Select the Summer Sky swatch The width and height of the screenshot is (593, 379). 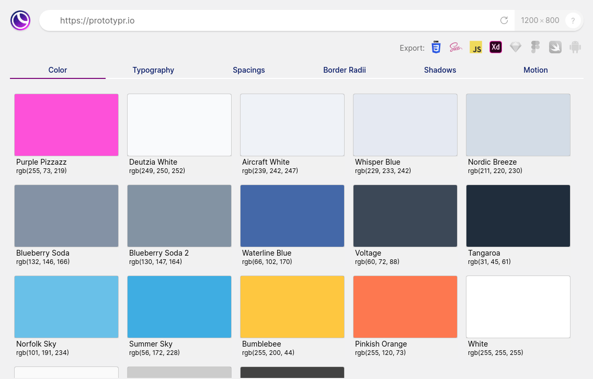click(179, 307)
